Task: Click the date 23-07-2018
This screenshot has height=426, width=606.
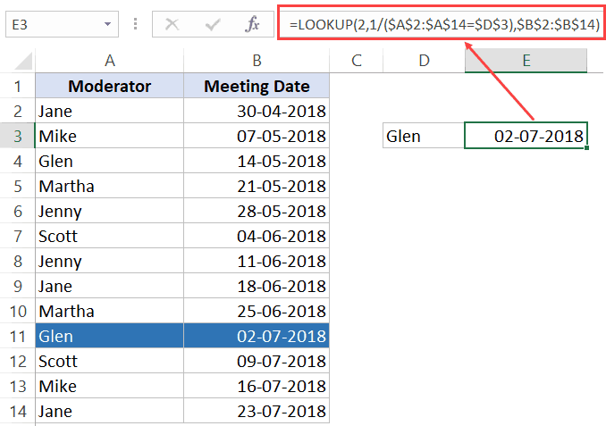Action: click(x=282, y=412)
